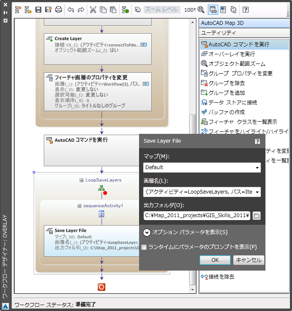Click the LoopSaveLayers loop activity icon
This screenshot has width=292, height=311.
tap(101, 188)
